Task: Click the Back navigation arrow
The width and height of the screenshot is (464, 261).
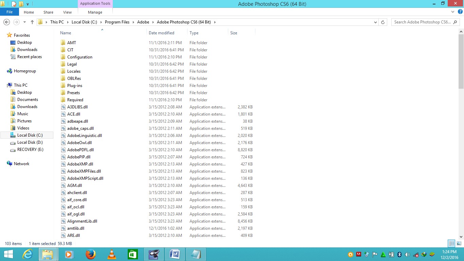Action: coord(6,22)
